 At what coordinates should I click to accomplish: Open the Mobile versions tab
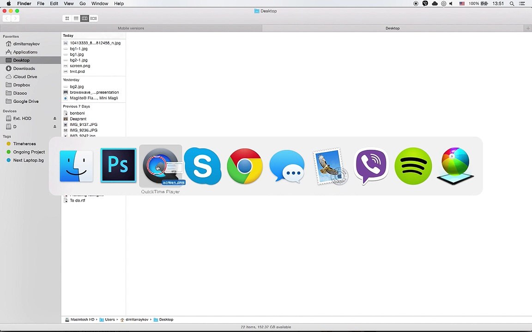coord(131,28)
